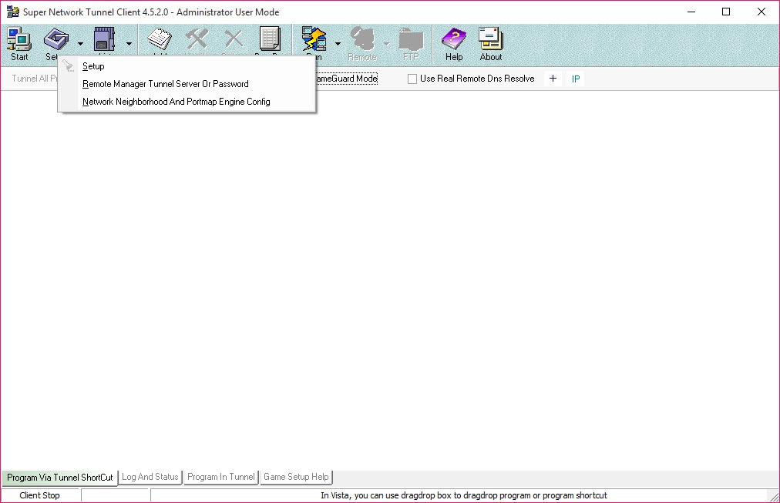Click the Setup toolbar icon
This screenshot has height=503, width=780.
tap(55, 39)
